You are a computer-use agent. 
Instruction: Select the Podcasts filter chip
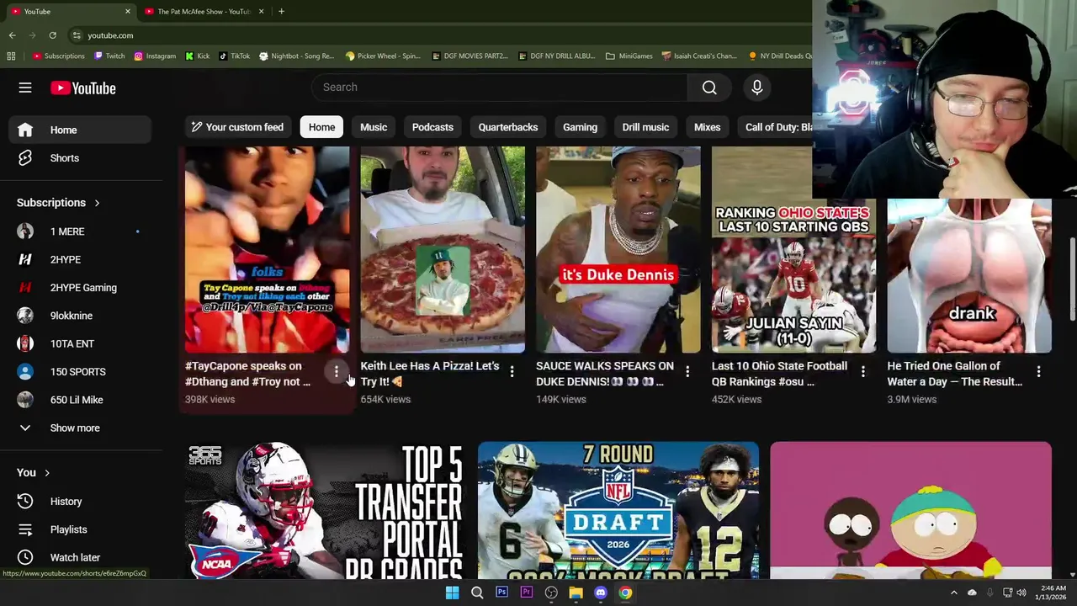point(432,127)
